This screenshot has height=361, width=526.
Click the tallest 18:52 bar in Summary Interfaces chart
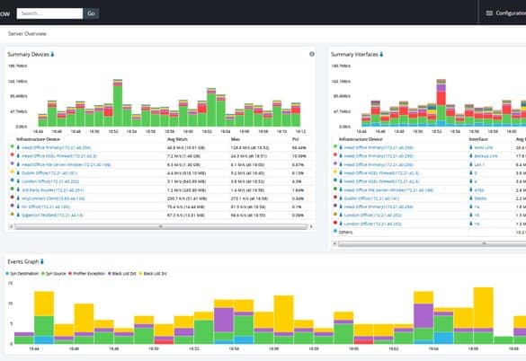point(441,103)
